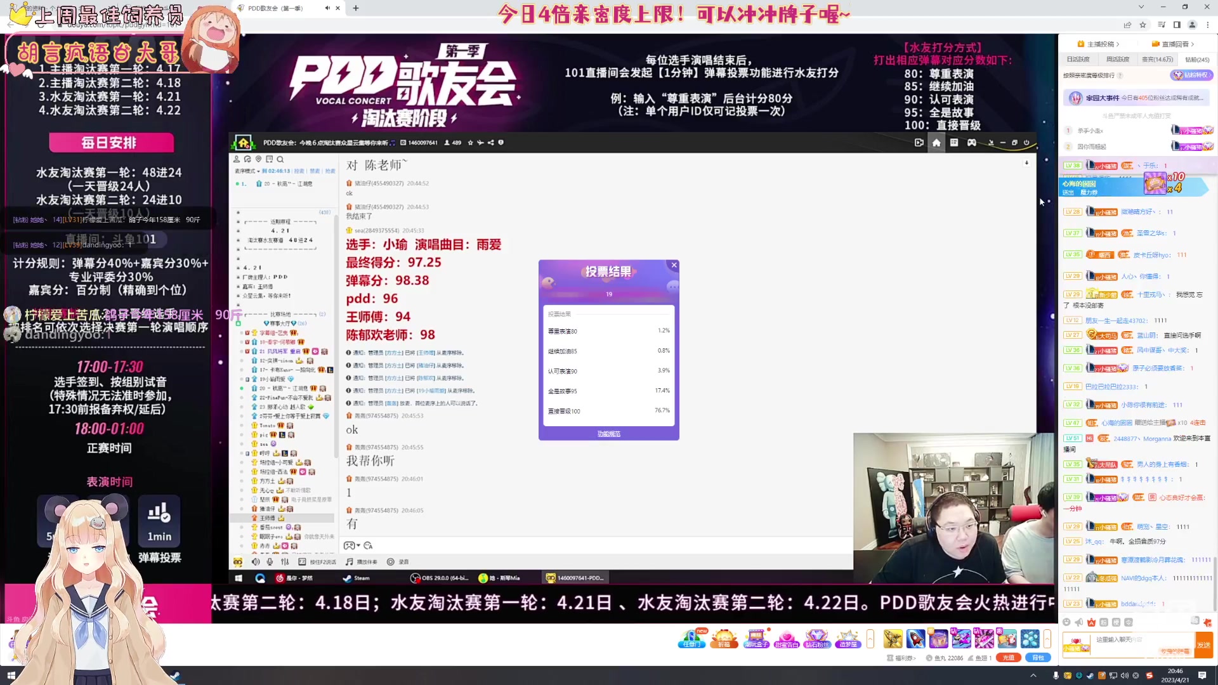Click the help icon beside 按照亲密度等级排行
The height and width of the screenshot is (685, 1218).
point(1120,75)
